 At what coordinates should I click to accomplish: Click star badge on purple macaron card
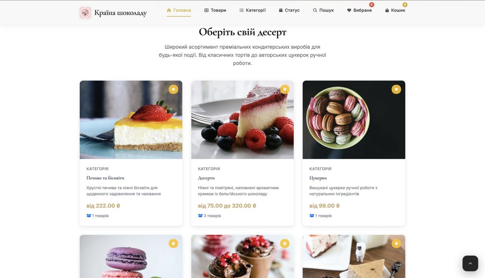coord(173,244)
